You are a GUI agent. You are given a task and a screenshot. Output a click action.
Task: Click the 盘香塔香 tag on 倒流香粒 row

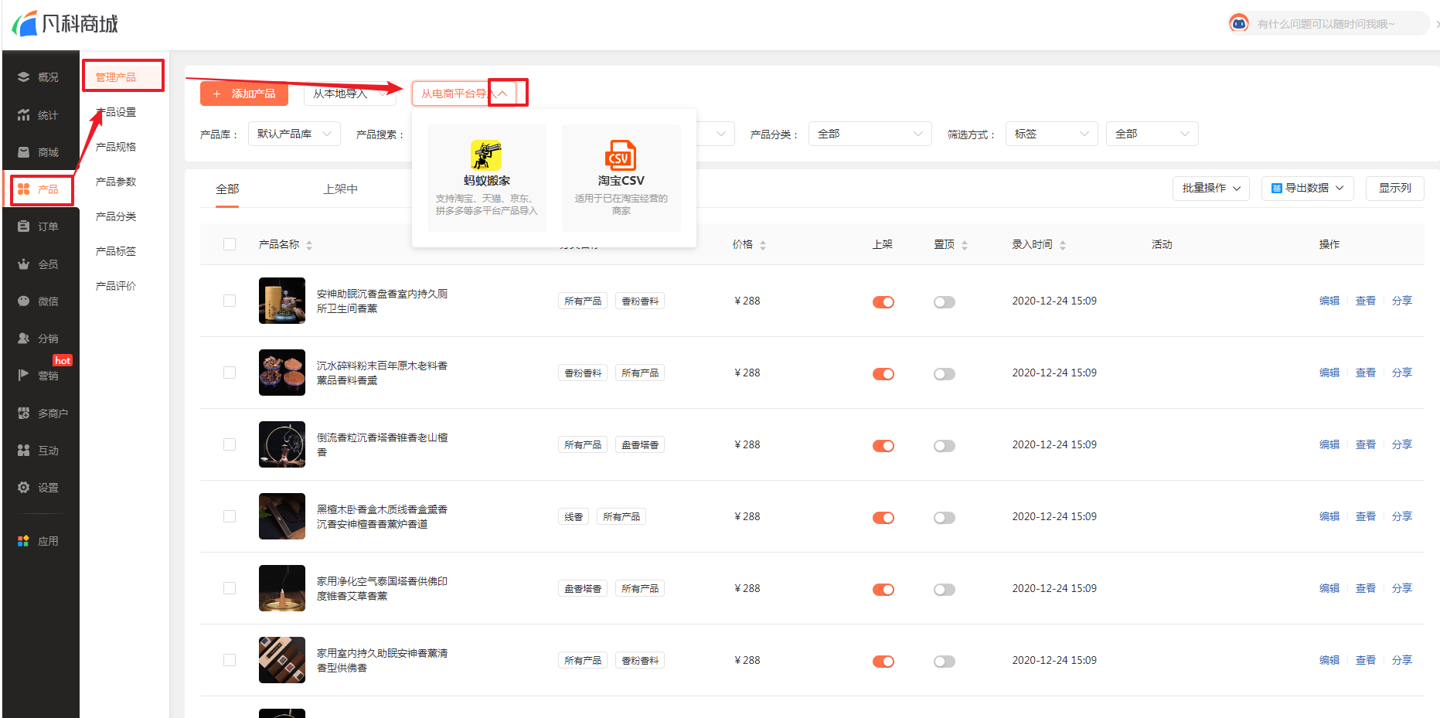pyautogui.click(x=640, y=444)
